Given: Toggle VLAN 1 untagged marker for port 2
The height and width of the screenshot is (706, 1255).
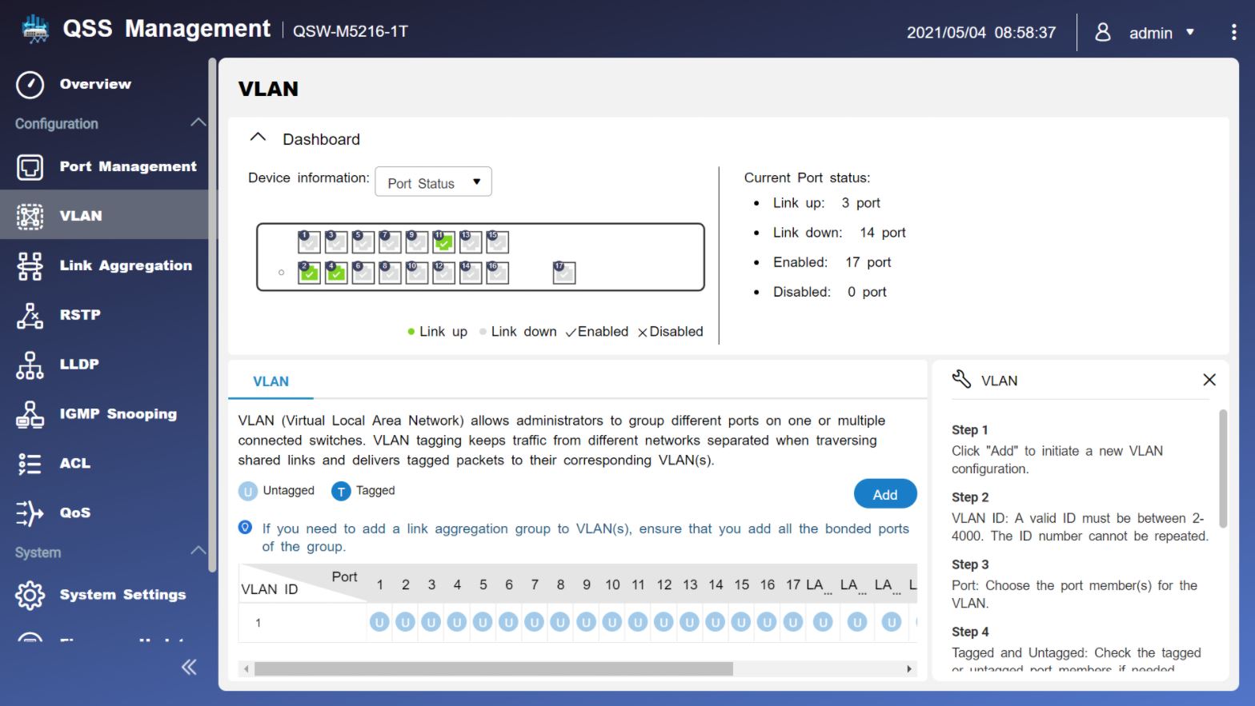Looking at the screenshot, I should 406,622.
